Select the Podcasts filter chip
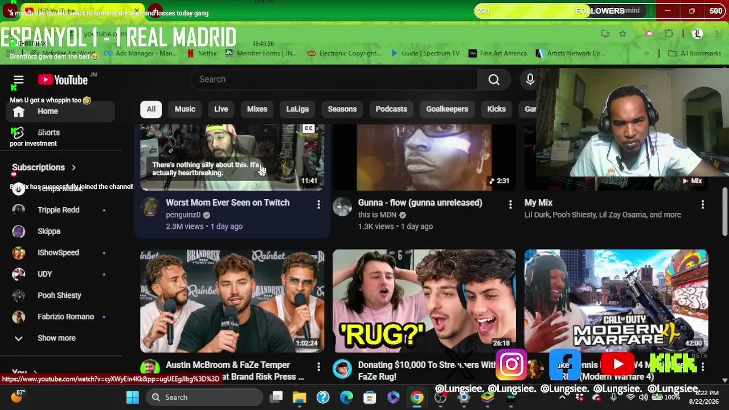Viewport: 729px width, 410px height. tap(391, 109)
